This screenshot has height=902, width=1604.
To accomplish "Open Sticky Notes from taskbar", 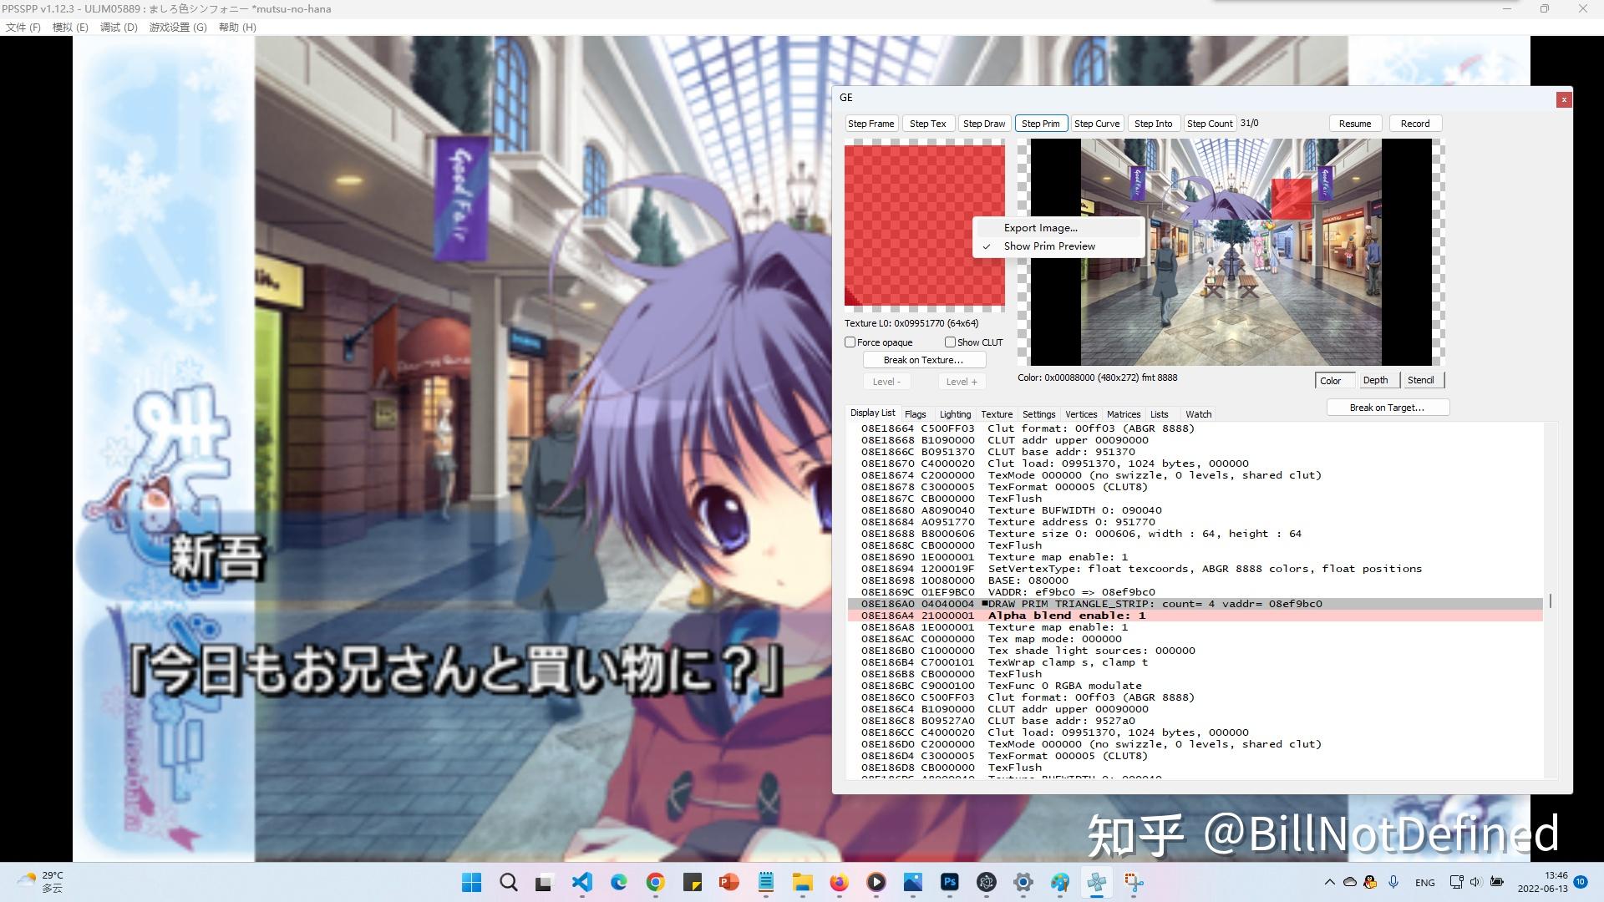I will point(693,882).
